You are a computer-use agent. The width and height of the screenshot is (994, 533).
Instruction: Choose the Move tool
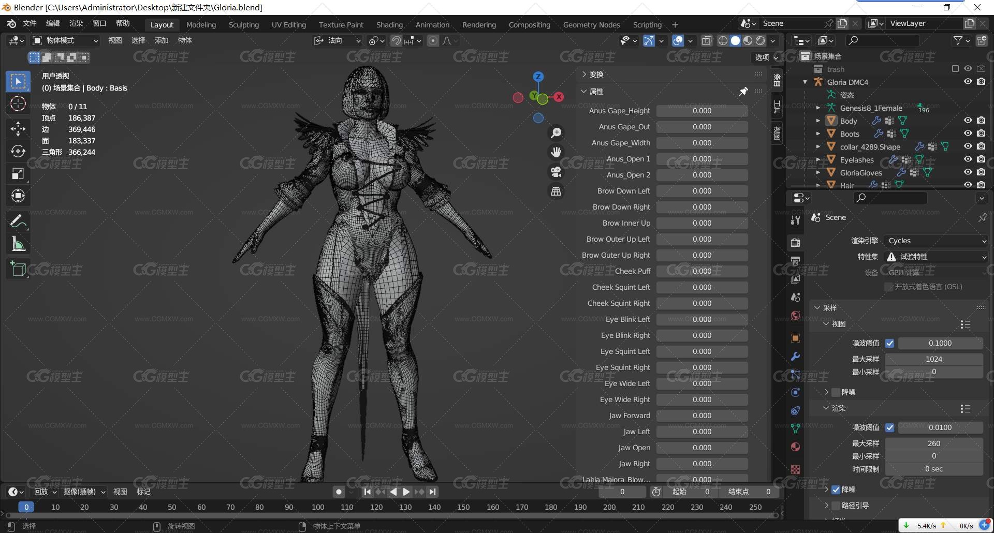pyautogui.click(x=18, y=128)
